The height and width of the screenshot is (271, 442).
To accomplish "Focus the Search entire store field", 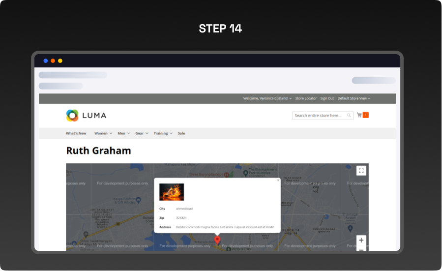I will click(x=320, y=116).
